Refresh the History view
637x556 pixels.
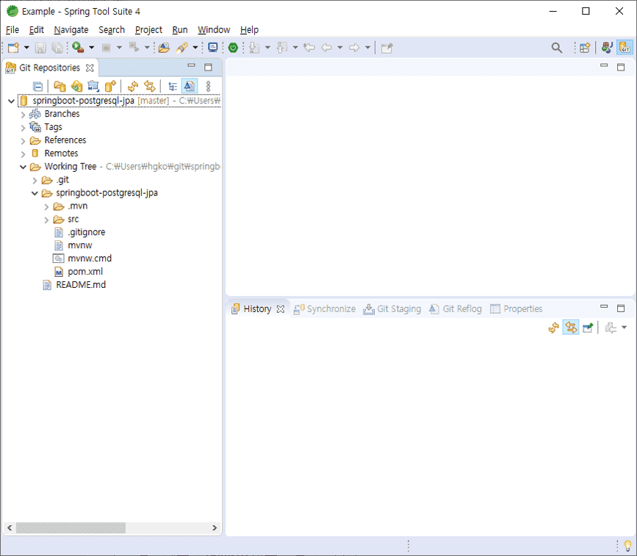click(553, 328)
